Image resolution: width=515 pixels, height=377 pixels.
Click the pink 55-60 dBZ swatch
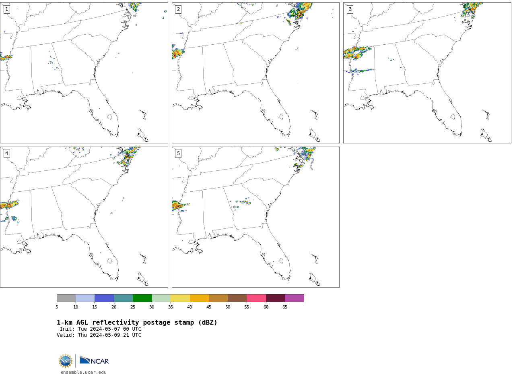[x=256, y=298]
